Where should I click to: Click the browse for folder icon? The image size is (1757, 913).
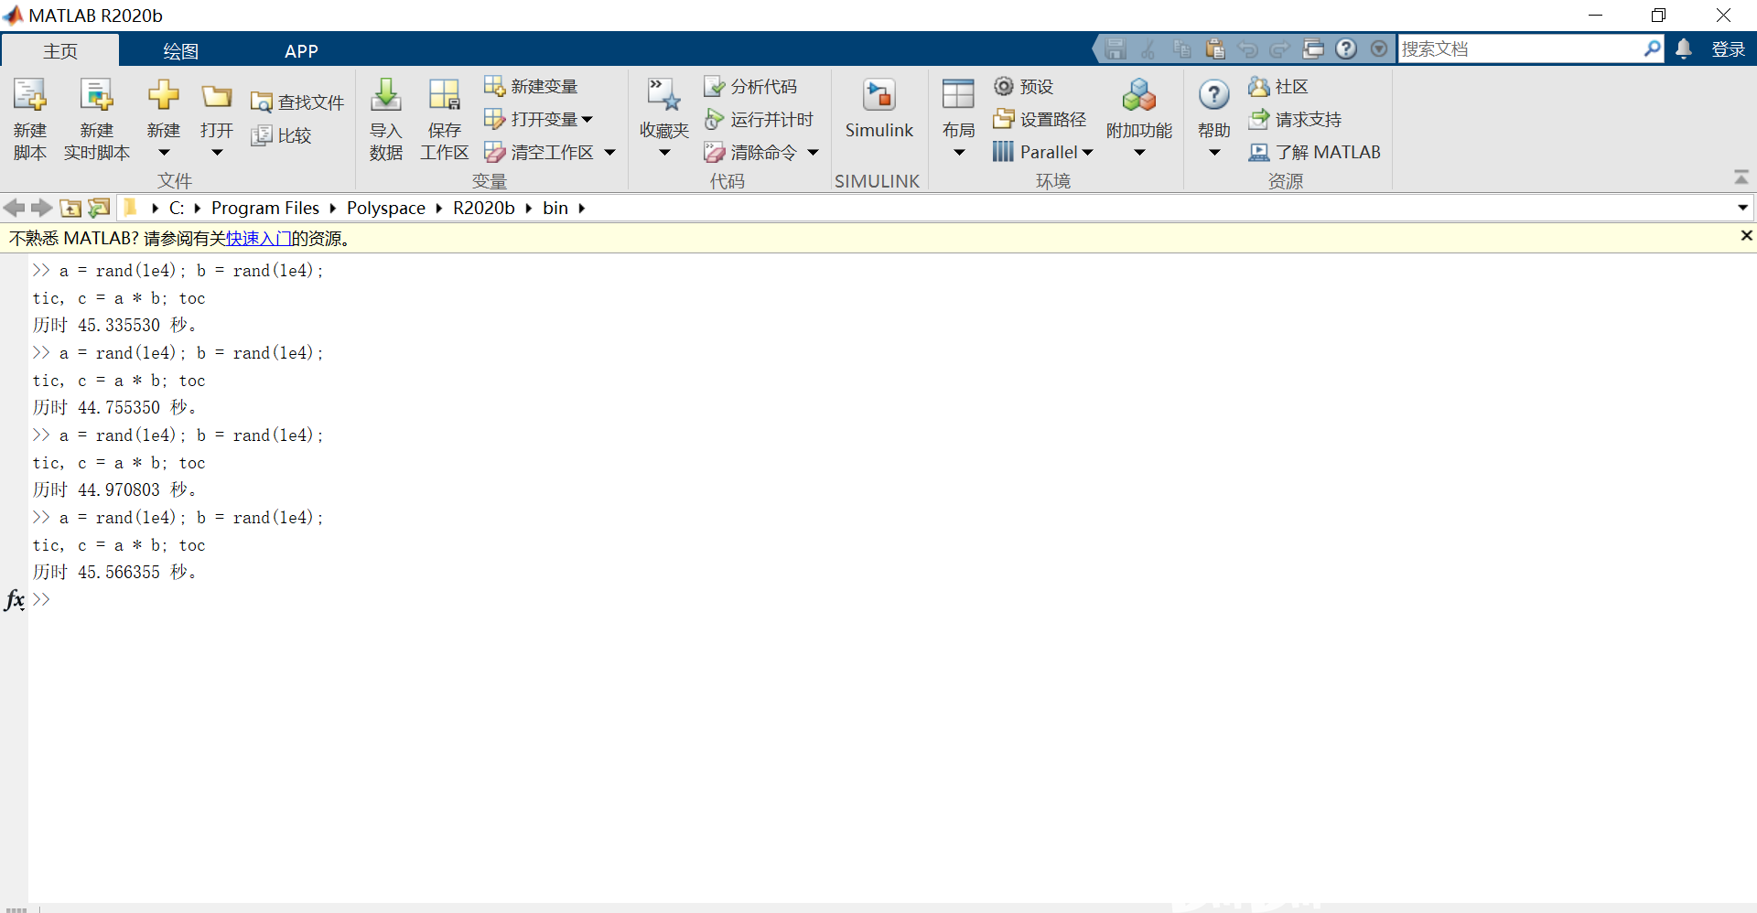tap(99, 208)
